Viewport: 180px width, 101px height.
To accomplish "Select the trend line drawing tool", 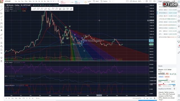I will tap(1, 10).
